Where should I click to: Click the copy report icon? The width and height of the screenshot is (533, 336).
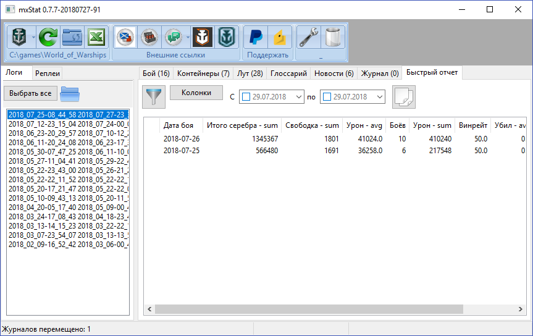pyautogui.click(x=404, y=97)
